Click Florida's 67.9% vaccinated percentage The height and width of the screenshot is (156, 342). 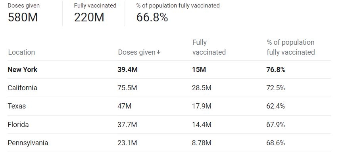click(x=275, y=125)
